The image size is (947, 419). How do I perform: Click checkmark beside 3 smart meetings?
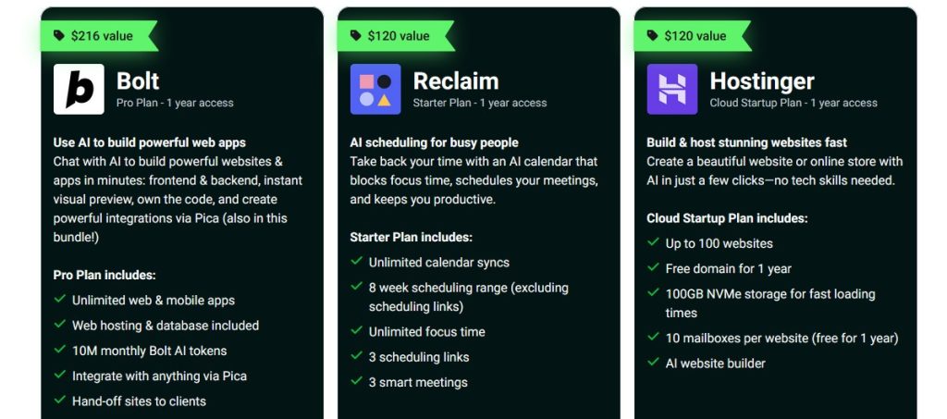point(356,381)
